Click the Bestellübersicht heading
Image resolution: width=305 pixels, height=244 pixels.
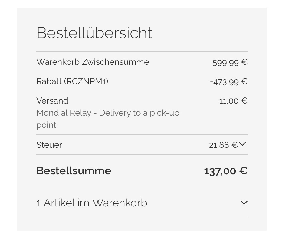[x=94, y=33]
